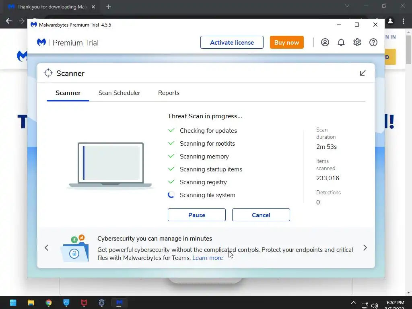Click the 'Scanning memory' text

(204, 157)
